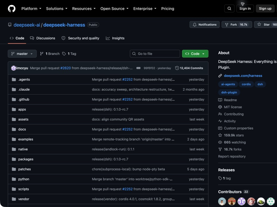This screenshot has height=207, width=277.
Task: Click the python folder icon
Action: tap(14, 179)
